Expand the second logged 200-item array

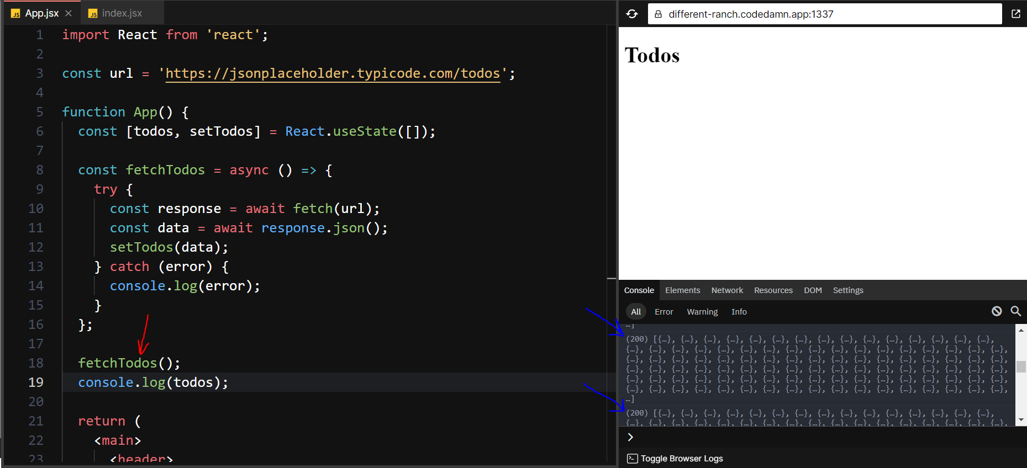click(636, 413)
